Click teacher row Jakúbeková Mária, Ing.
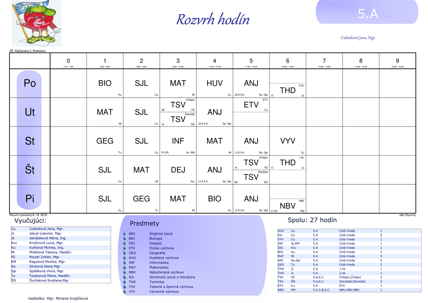The image size is (428, 303). [61, 238]
